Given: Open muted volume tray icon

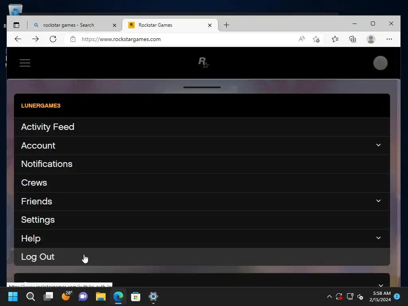Looking at the screenshot, I should [x=360, y=296].
